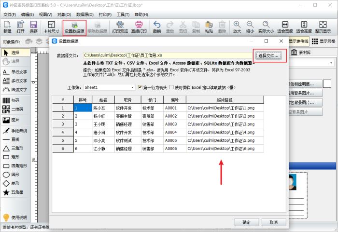The image size is (338, 232).
Task: Open the 视图(V) menu
Action: pyautogui.click(x=45, y=14)
